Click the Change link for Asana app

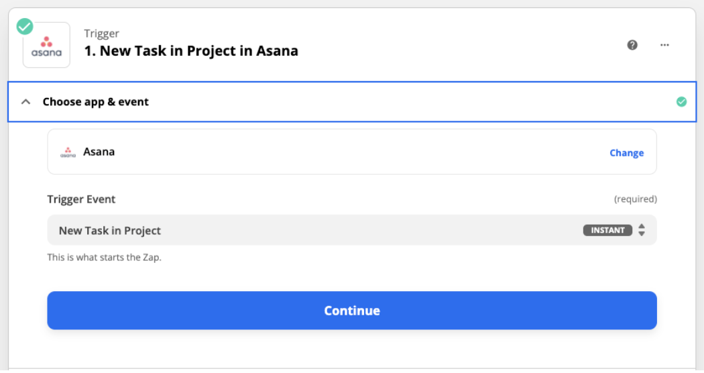click(x=626, y=153)
